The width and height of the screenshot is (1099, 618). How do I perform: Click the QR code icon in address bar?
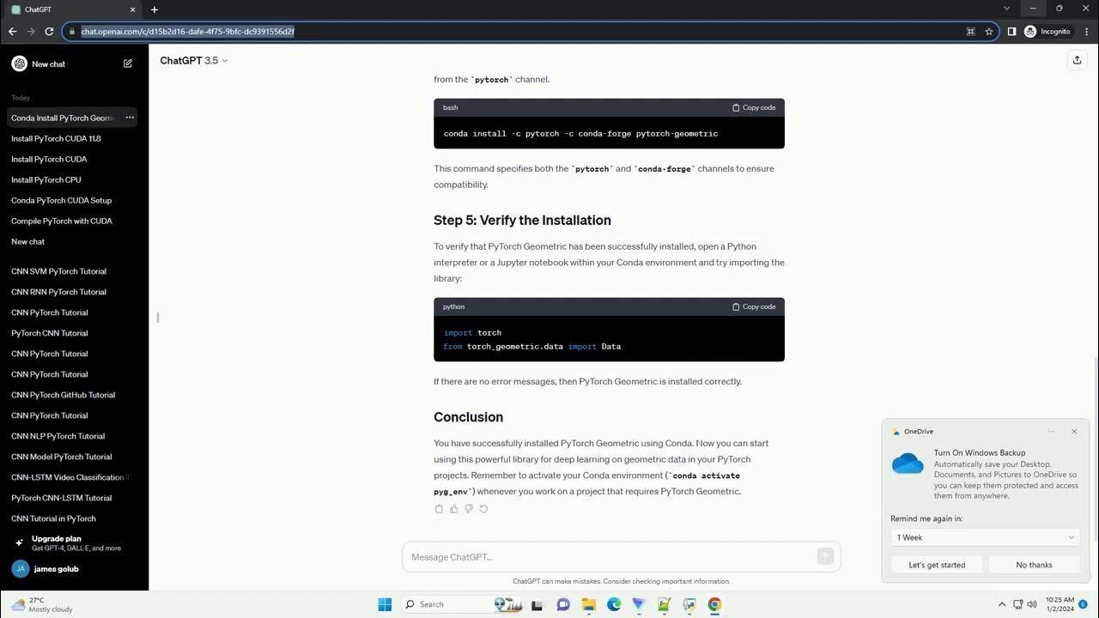point(971,31)
